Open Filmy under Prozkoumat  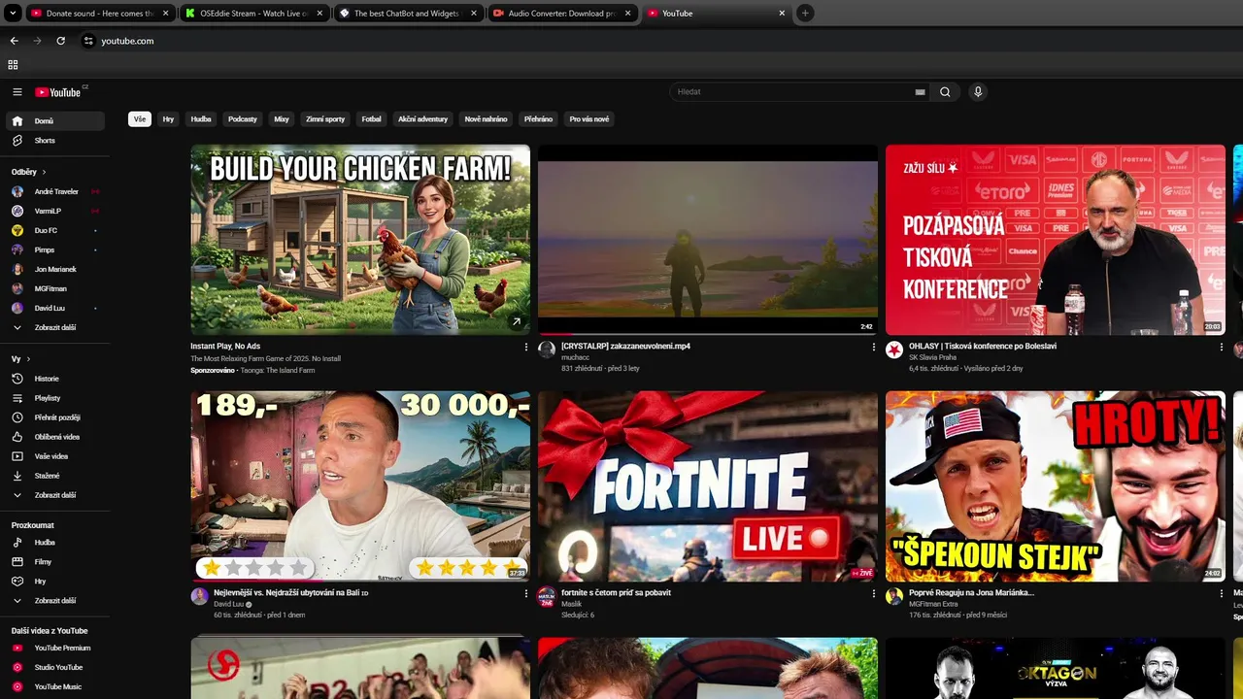55,562
